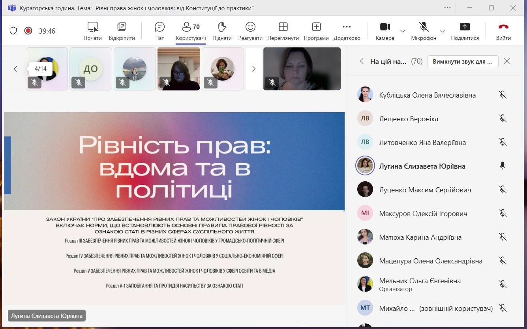527x329 pixels.
Task: Unmute using the Мікрофон button
Action: [424, 31]
